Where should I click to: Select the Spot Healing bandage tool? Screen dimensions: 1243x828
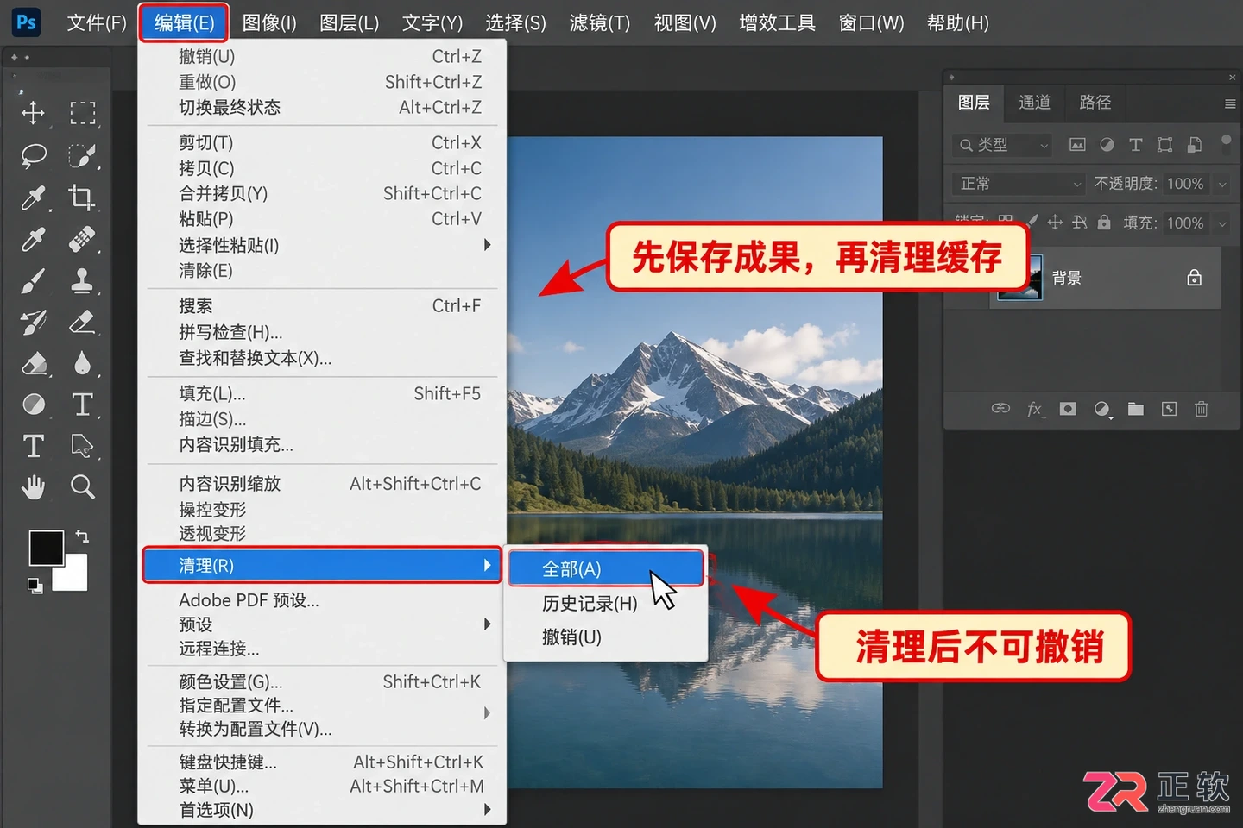[82, 238]
